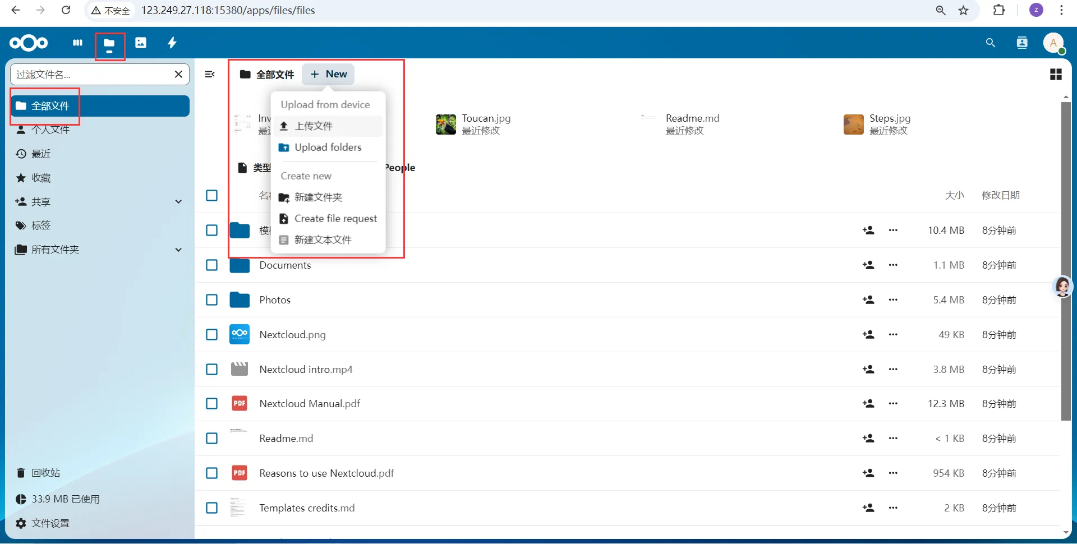Open the Activity lightning icon
This screenshot has width=1077, height=544.
tap(172, 43)
